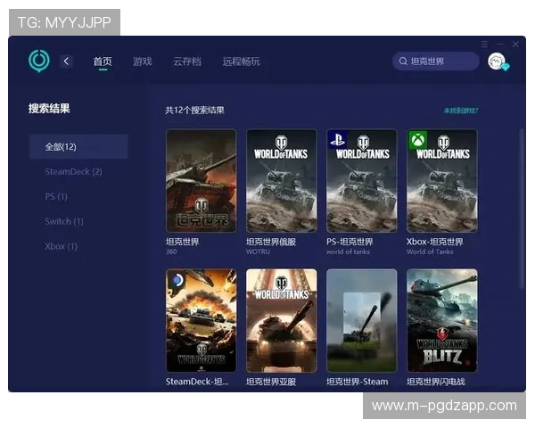The image size is (535, 428).
Task: Click the WOTRU subtitle text
Action: pyautogui.click(x=258, y=251)
